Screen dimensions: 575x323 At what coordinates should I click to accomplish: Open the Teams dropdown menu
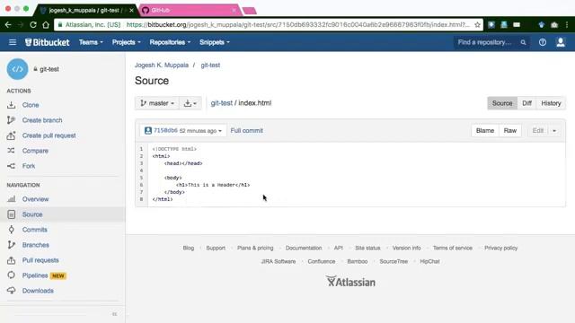pos(91,42)
